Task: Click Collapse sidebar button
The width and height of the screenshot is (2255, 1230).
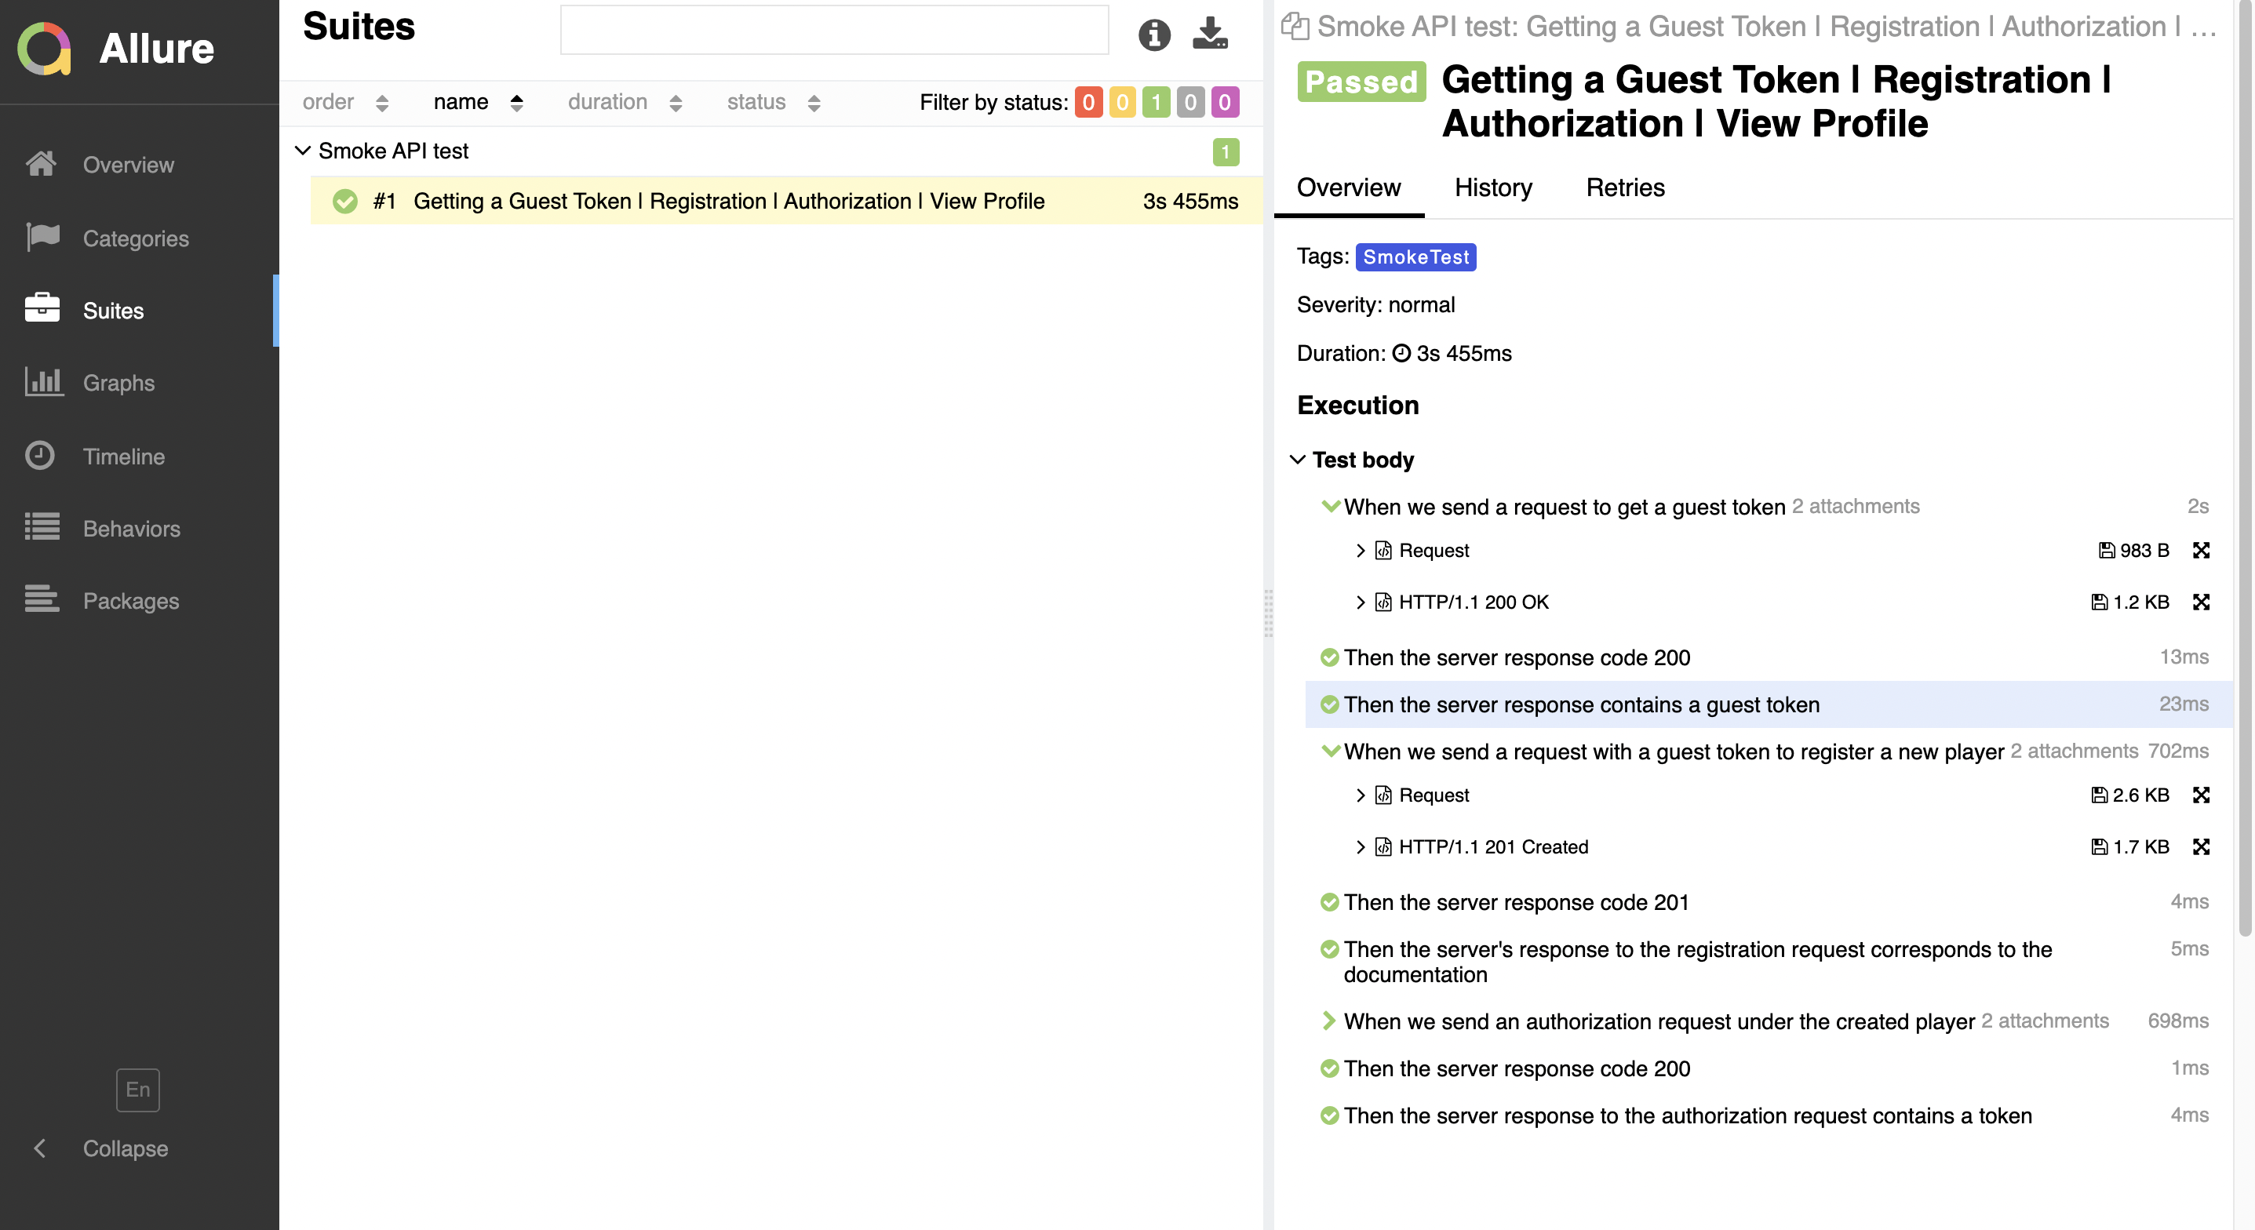Action: click(41, 1145)
